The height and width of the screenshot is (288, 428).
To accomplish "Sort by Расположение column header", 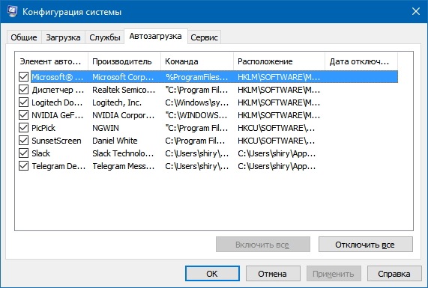I will pyautogui.click(x=279, y=61).
